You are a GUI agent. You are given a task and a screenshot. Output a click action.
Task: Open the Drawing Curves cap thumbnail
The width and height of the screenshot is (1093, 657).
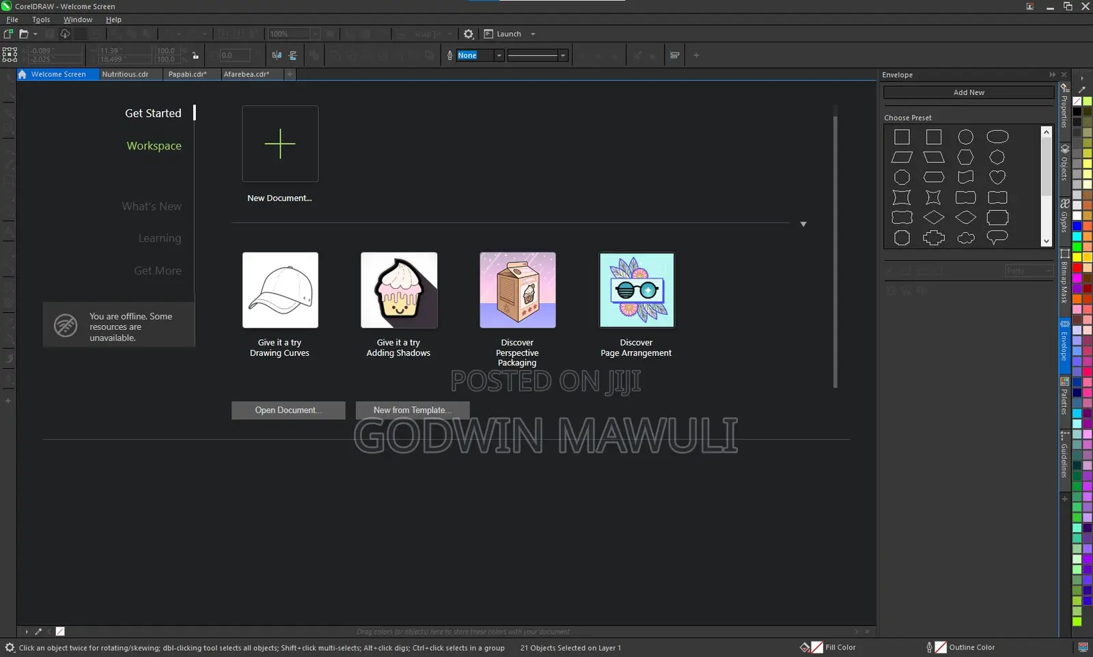[x=280, y=290]
